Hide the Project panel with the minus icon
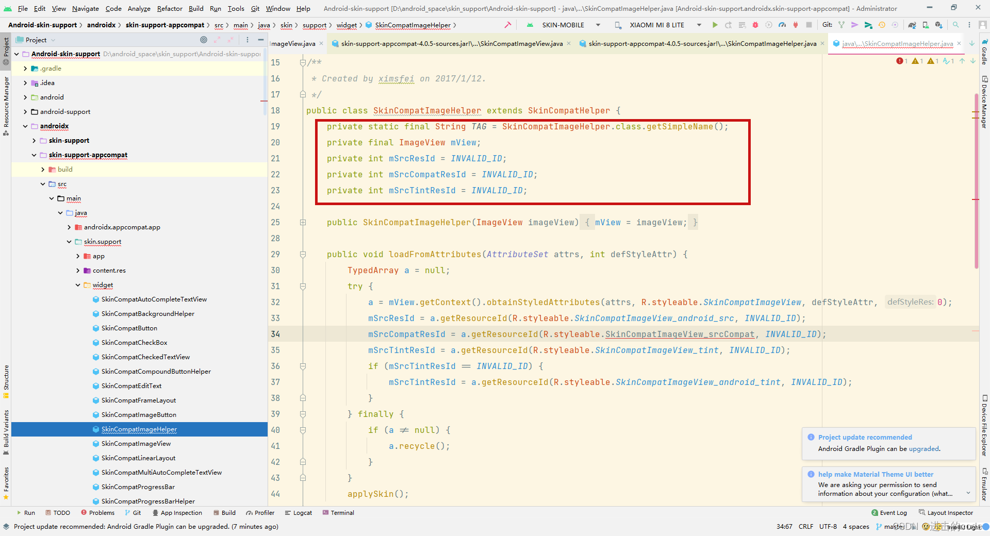Viewport: 990px width, 536px height. (x=261, y=40)
